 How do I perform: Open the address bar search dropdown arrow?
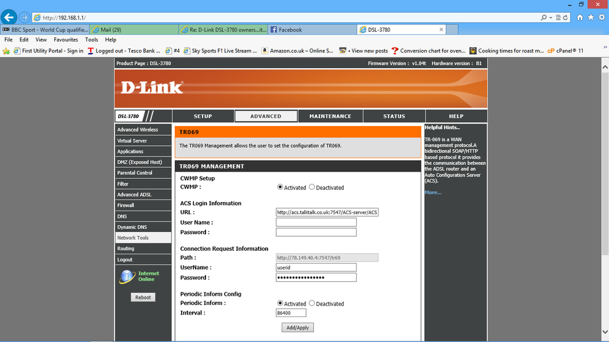click(x=550, y=18)
